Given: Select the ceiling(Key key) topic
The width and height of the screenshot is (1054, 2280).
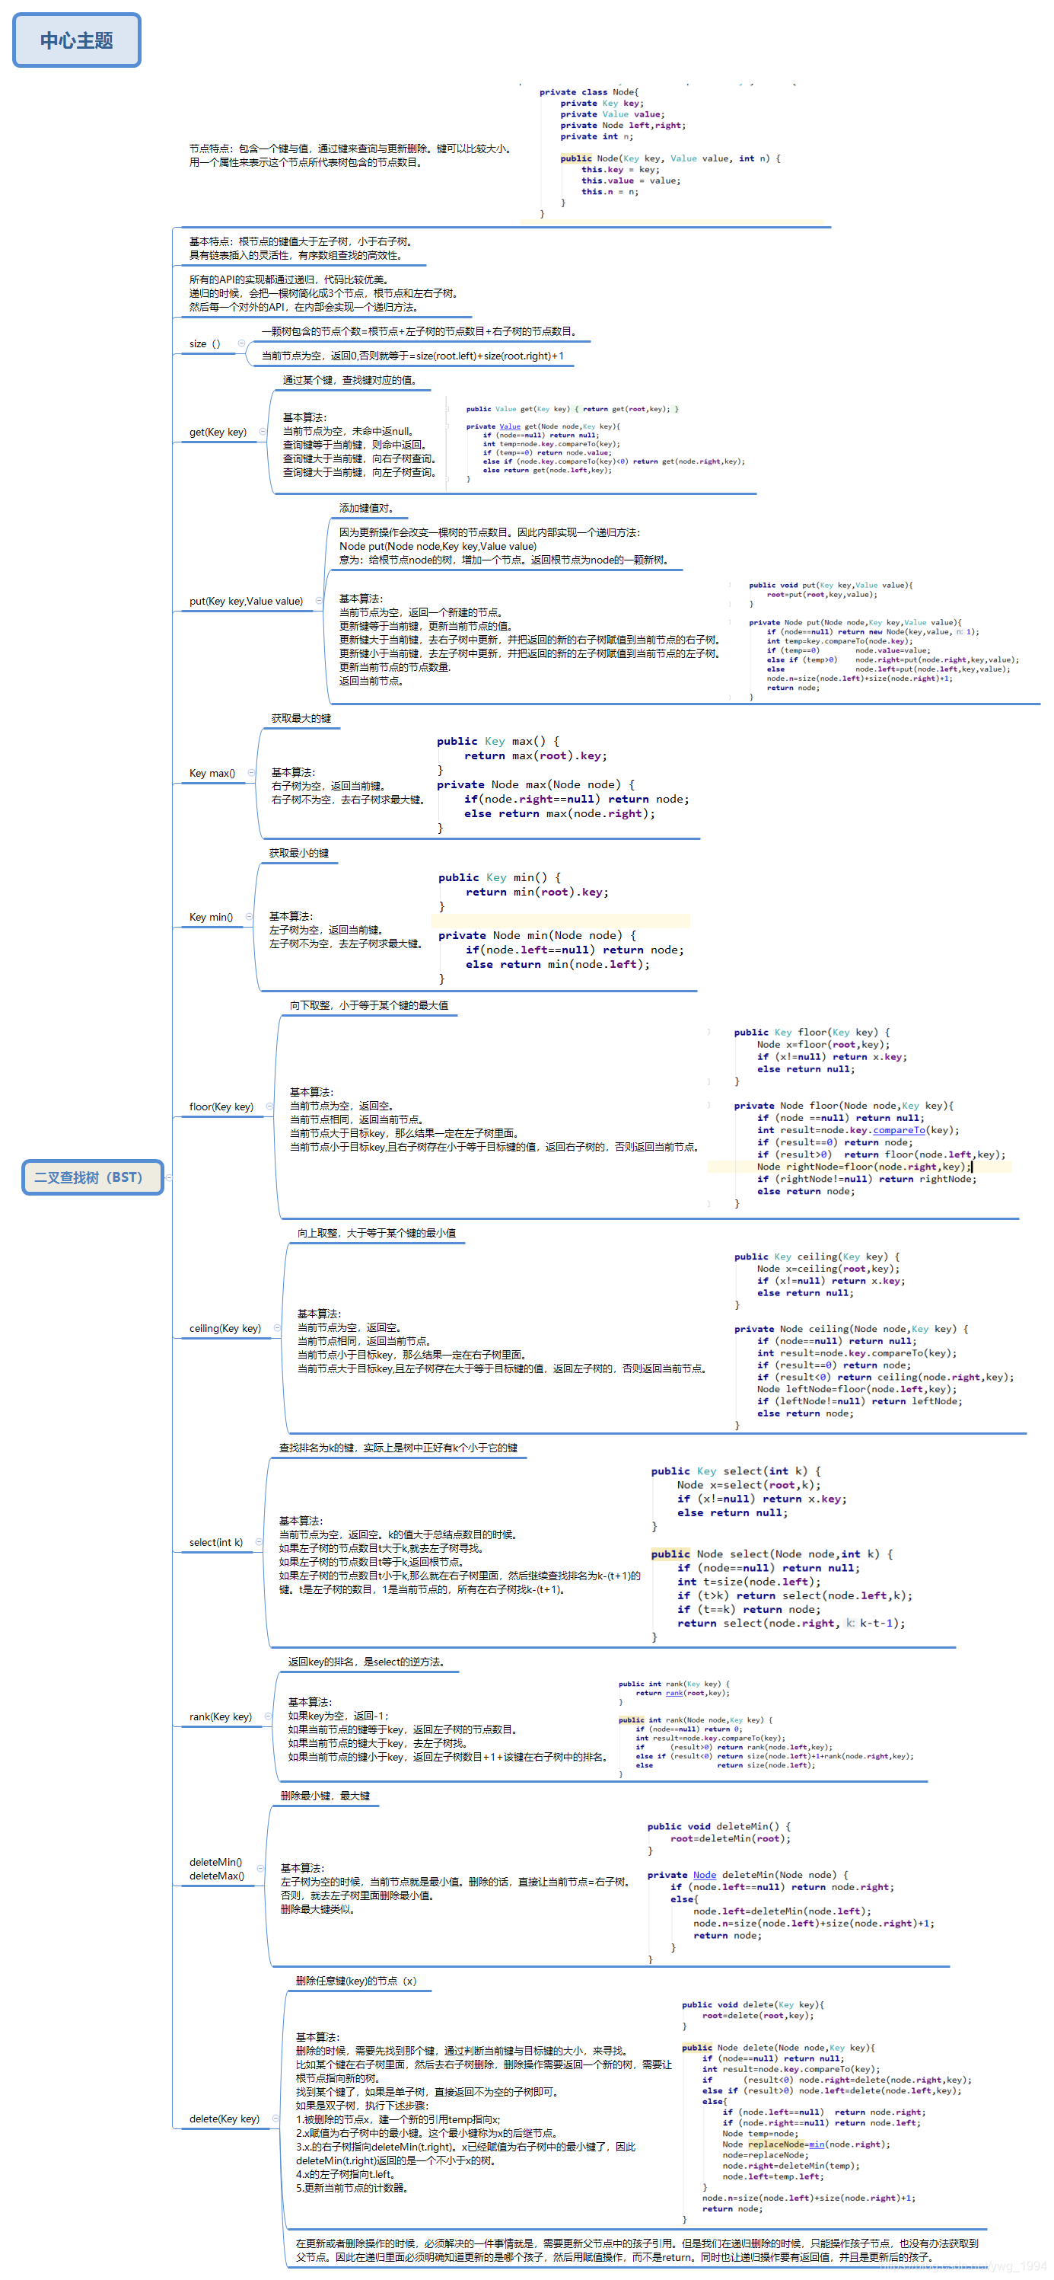Looking at the screenshot, I should [224, 1327].
